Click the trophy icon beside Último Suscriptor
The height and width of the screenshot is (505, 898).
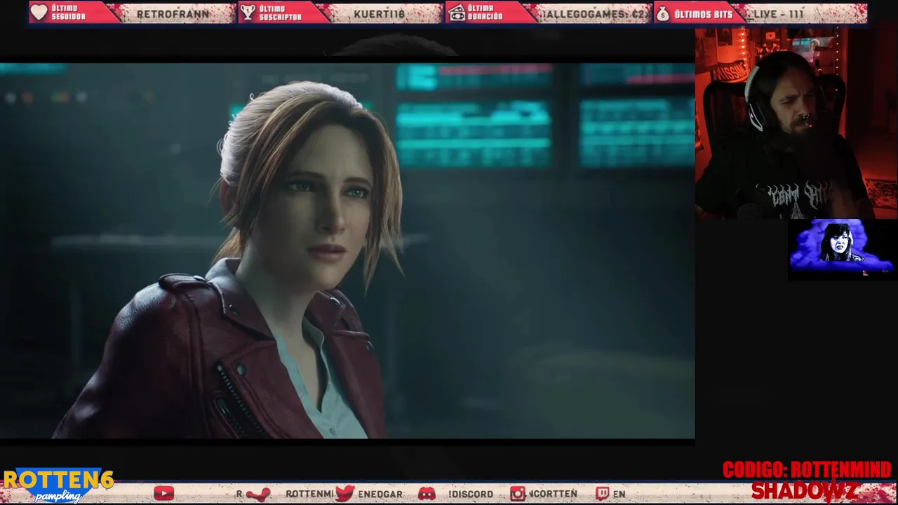tap(248, 13)
